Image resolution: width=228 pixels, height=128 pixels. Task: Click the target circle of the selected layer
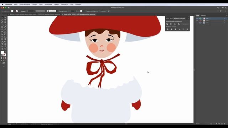pyautogui.click(x=225, y=18)
